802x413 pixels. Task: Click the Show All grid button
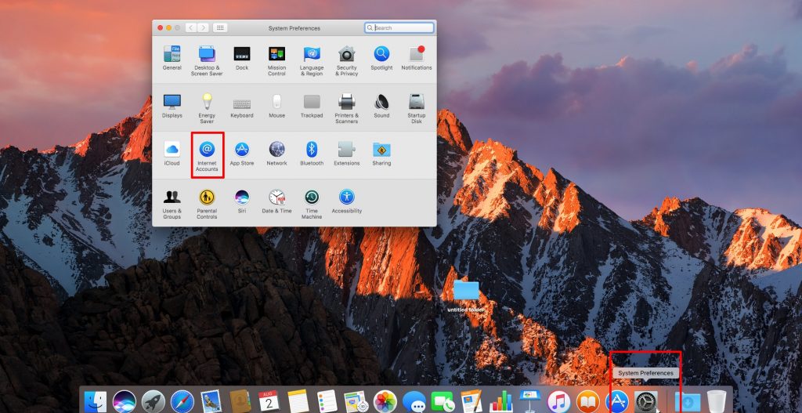[x=220, y=27]
